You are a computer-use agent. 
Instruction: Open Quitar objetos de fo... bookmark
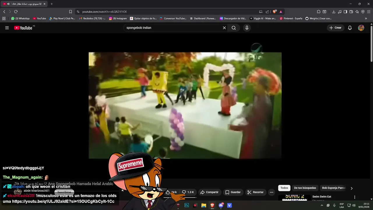143,18
